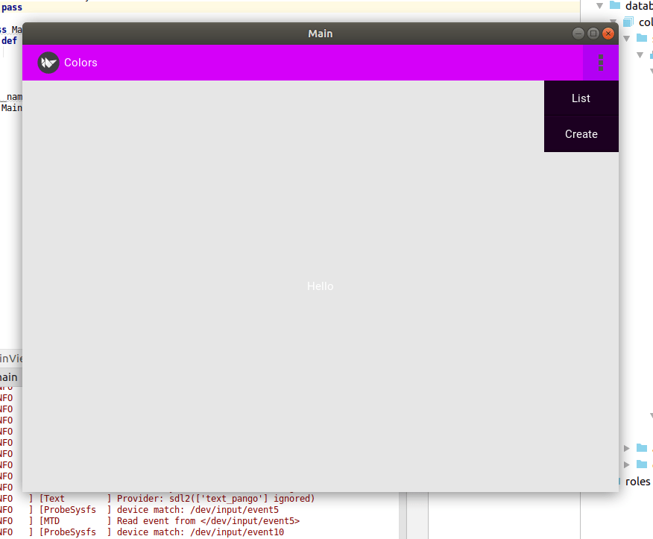The height and width of the screenshot is (539, 653).
Task: Click the log line 'Provider: sdl2(['text_pango'] ignored)'
Action: click(215, 498)
